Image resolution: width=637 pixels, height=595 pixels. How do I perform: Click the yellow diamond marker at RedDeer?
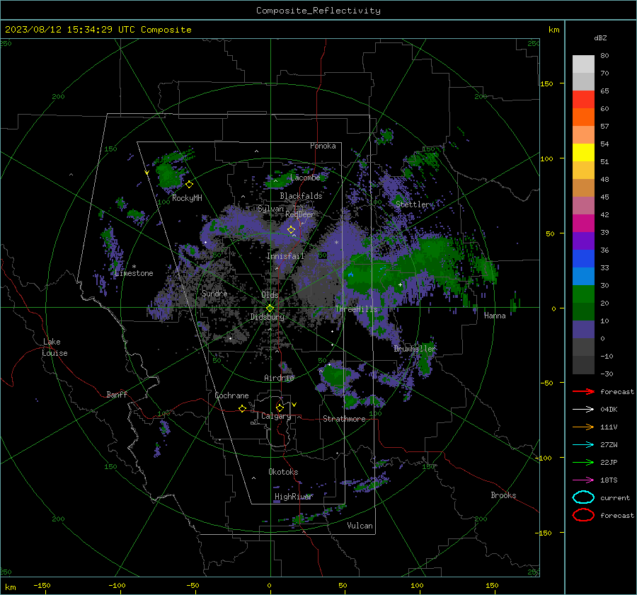click(291, 230)
